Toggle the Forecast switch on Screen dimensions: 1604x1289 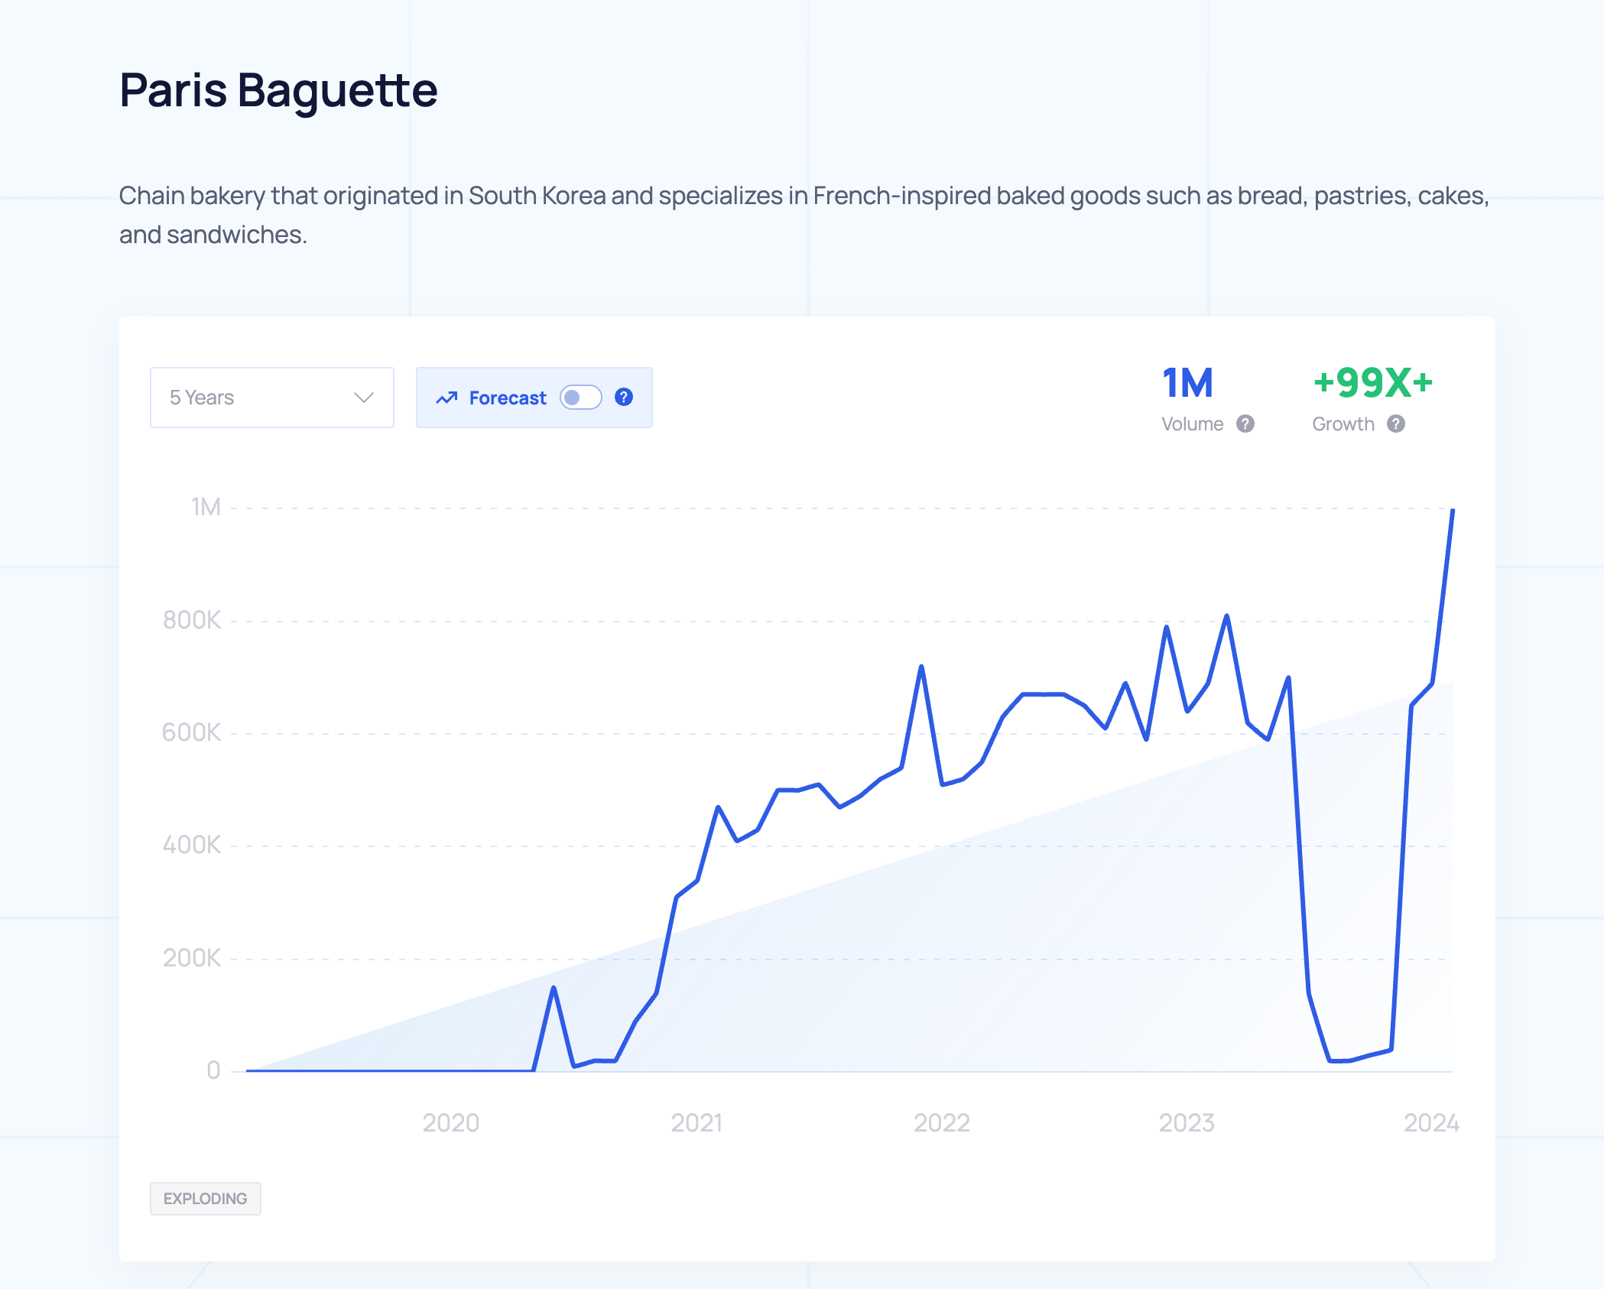(x=580, y=398)
